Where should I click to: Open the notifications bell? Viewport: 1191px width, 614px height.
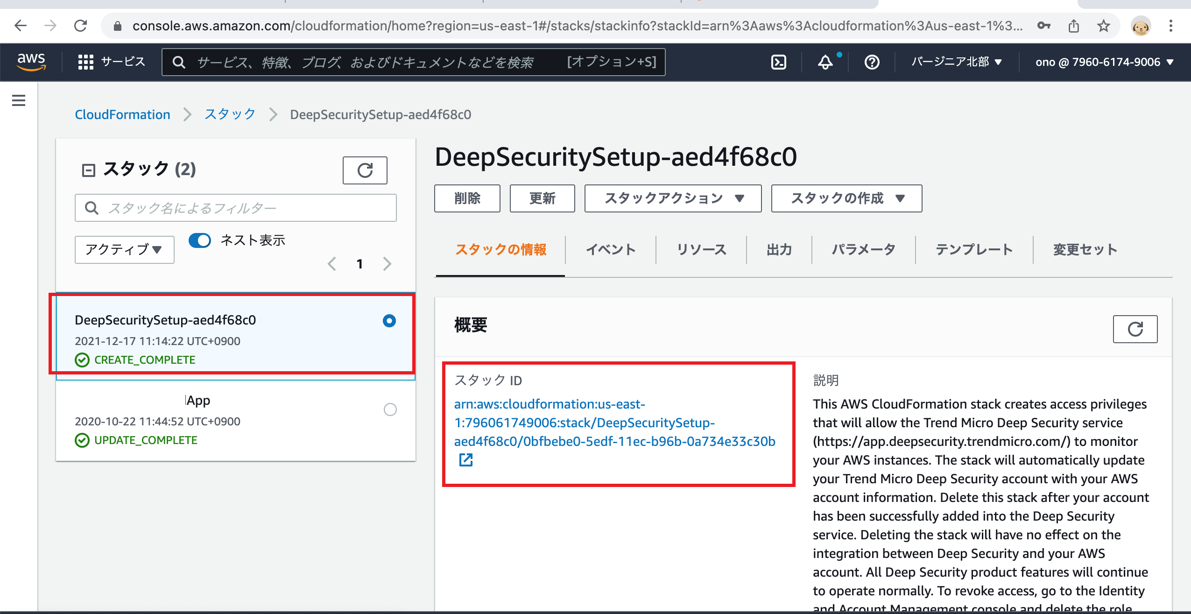tap(825, 62)
